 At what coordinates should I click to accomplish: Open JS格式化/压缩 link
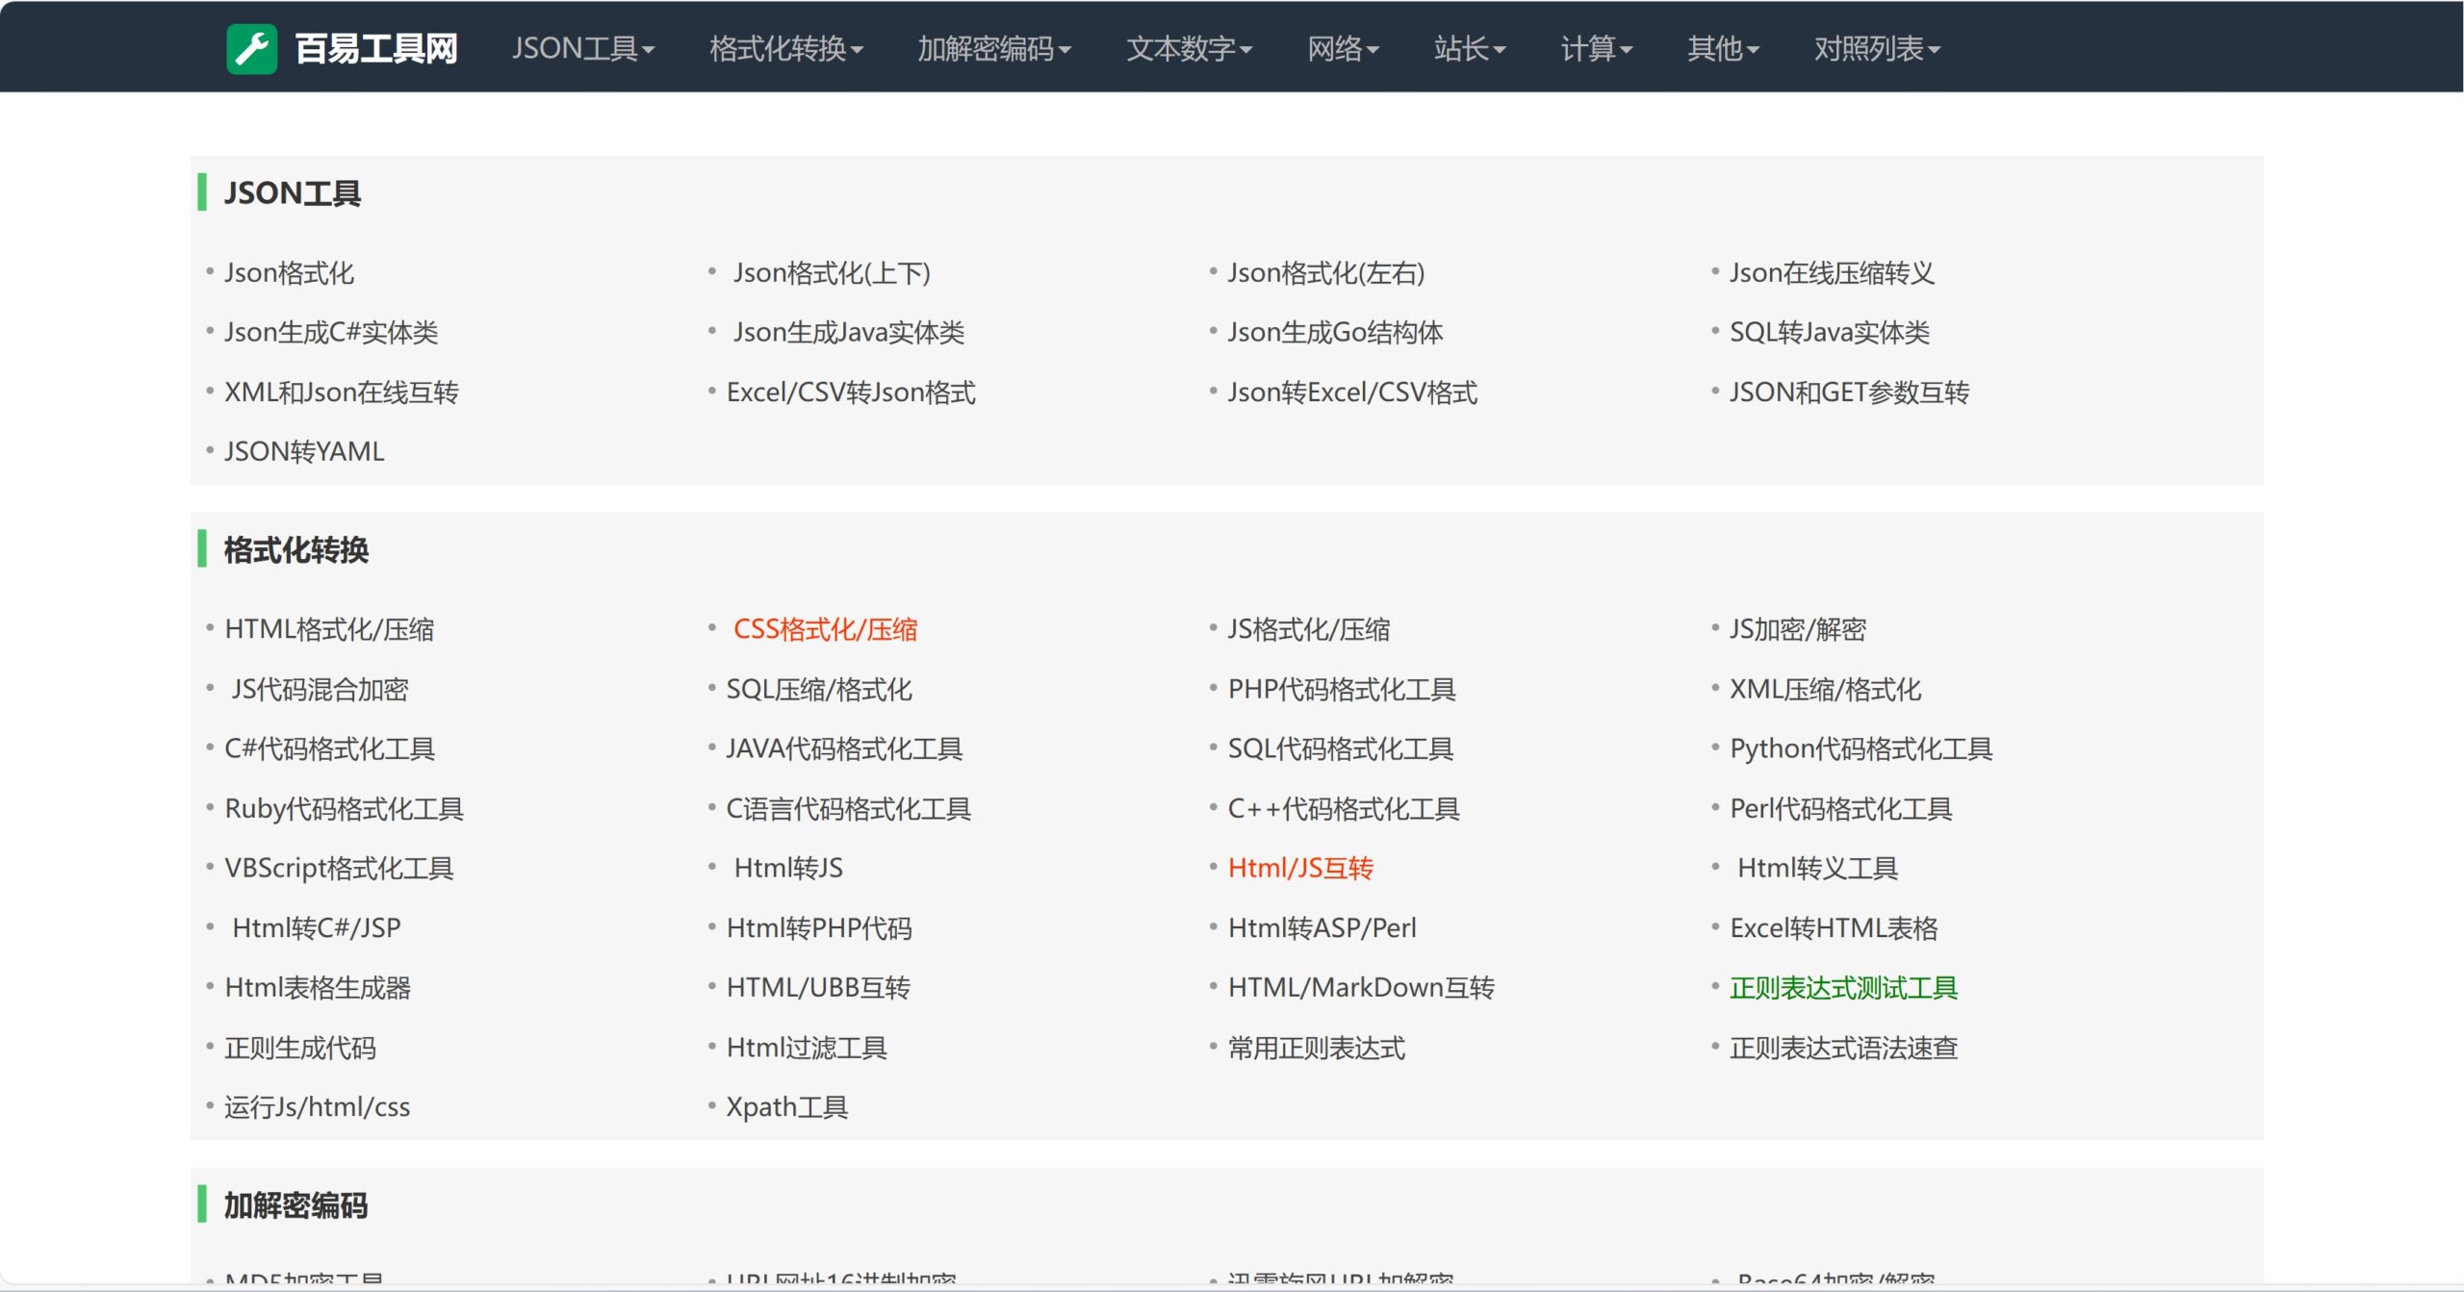(1309, 630)
